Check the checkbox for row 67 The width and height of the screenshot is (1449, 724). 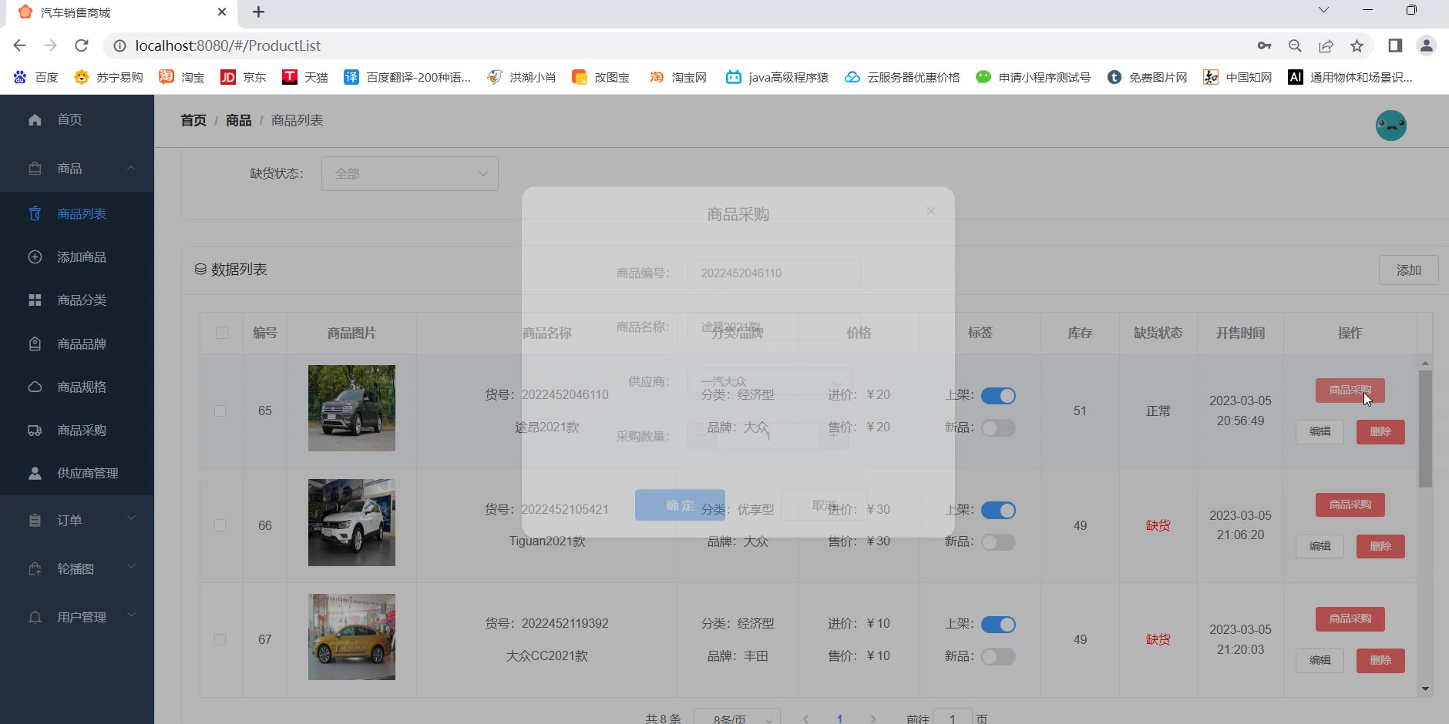220,639
